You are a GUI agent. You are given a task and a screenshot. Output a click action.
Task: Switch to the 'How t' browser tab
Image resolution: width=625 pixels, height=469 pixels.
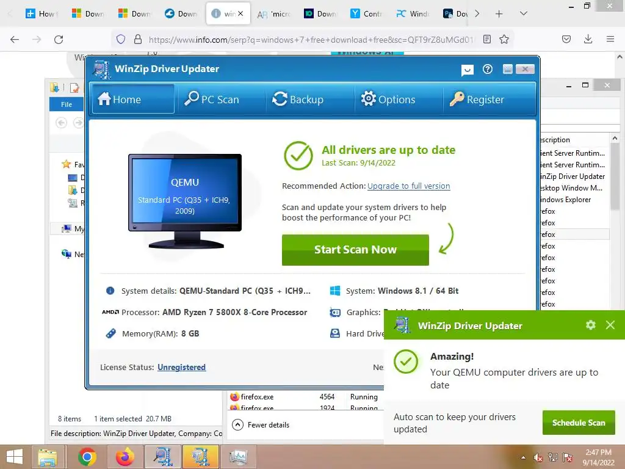coord(42,13)
